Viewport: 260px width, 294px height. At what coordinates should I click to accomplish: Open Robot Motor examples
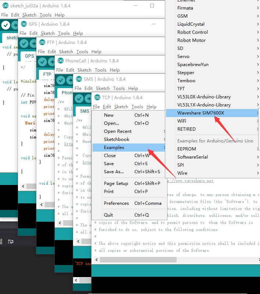tap(213, 40)
